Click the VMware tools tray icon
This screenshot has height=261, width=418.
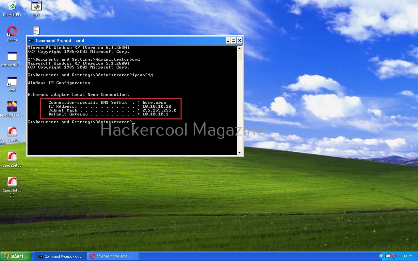(x=388, y=256)
